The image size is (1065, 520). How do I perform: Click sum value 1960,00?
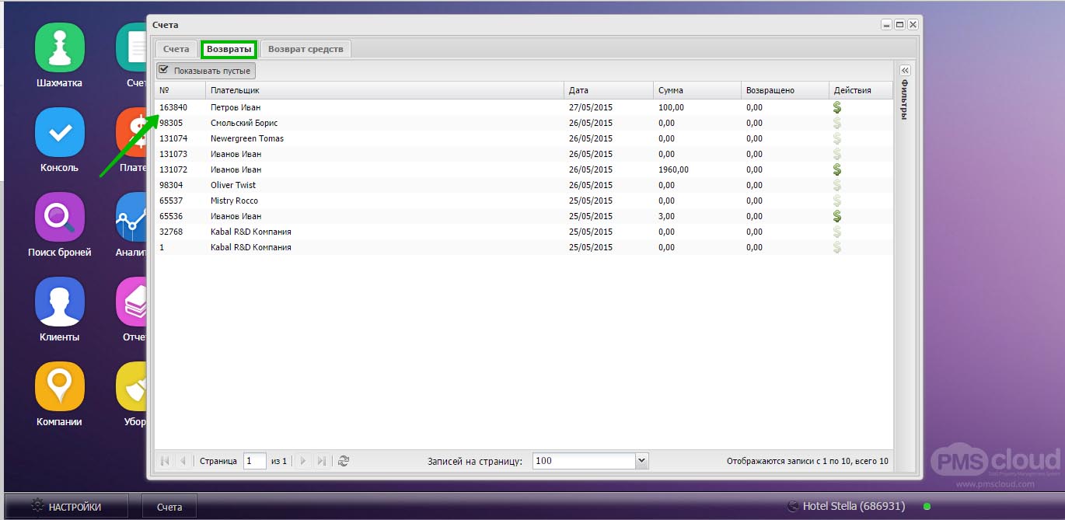pyautogui.click(x=673, y=169)
